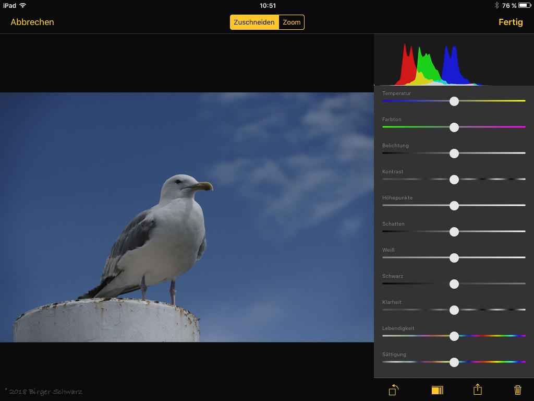Click the Belichtung slider knob
534x401 pixels.
(454, 153)
